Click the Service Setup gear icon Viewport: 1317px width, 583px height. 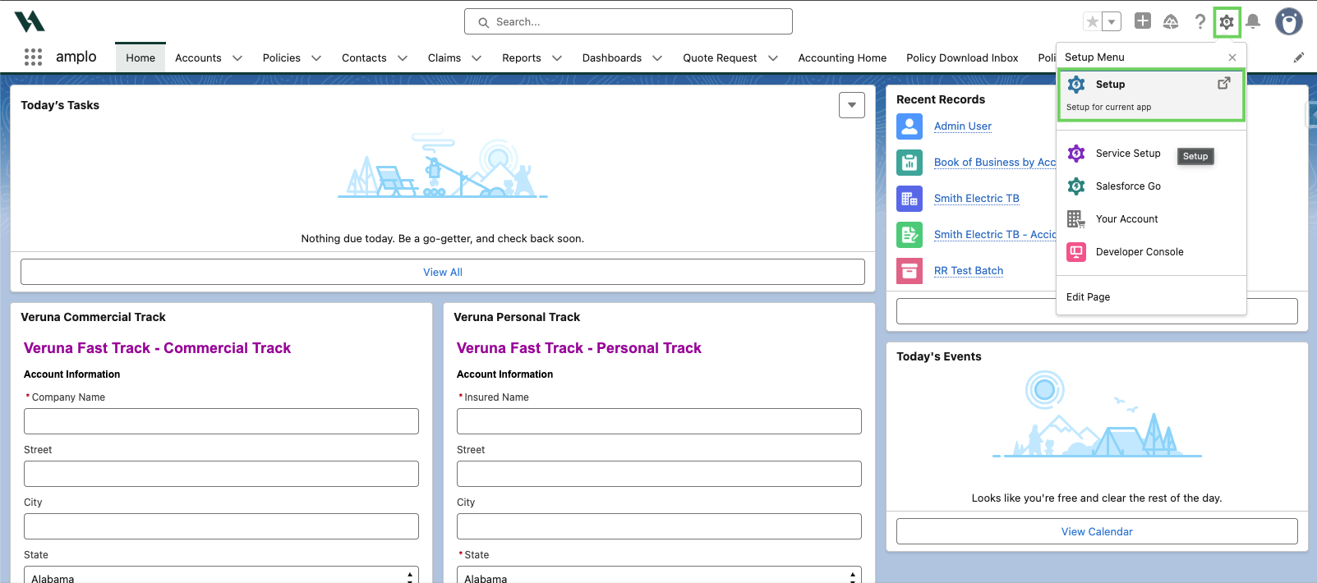click(1076, 154)
